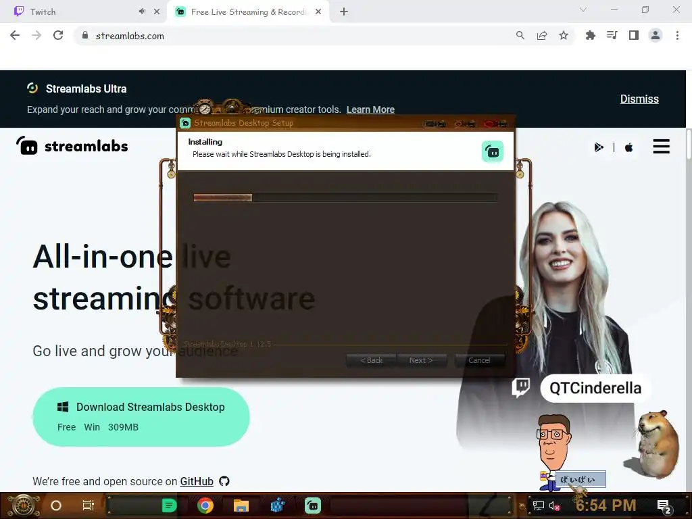The image size is (692, 519).
Task: Click the muted volume tray icon
Action: 554,505
